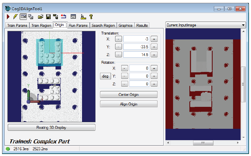This screenshot has width=251, height=156.
Task: Close the Cog3DAlignTool1 window
Action: [240, 9]
